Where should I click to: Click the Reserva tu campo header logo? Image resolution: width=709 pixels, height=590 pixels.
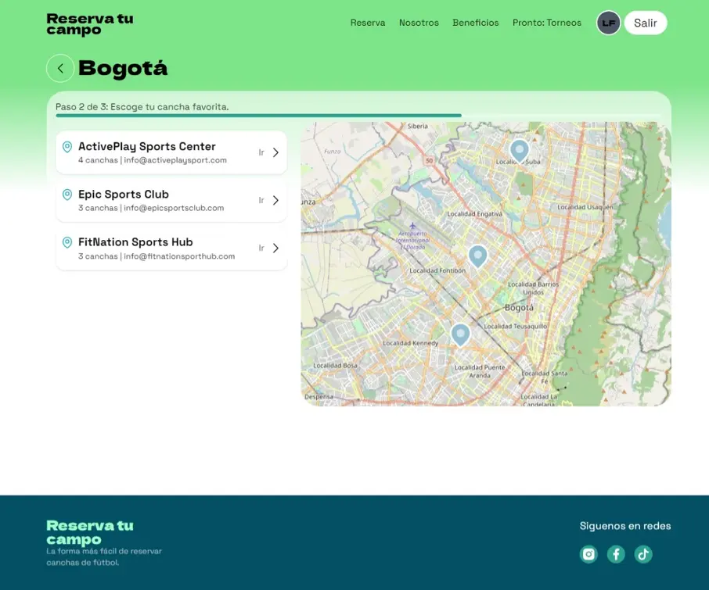90,24
